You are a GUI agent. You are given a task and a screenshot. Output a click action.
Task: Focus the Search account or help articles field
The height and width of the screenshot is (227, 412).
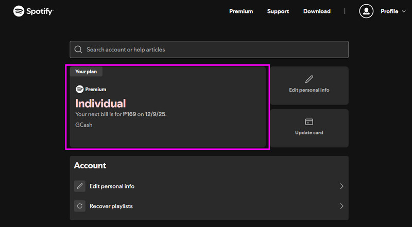click(211, 49)
